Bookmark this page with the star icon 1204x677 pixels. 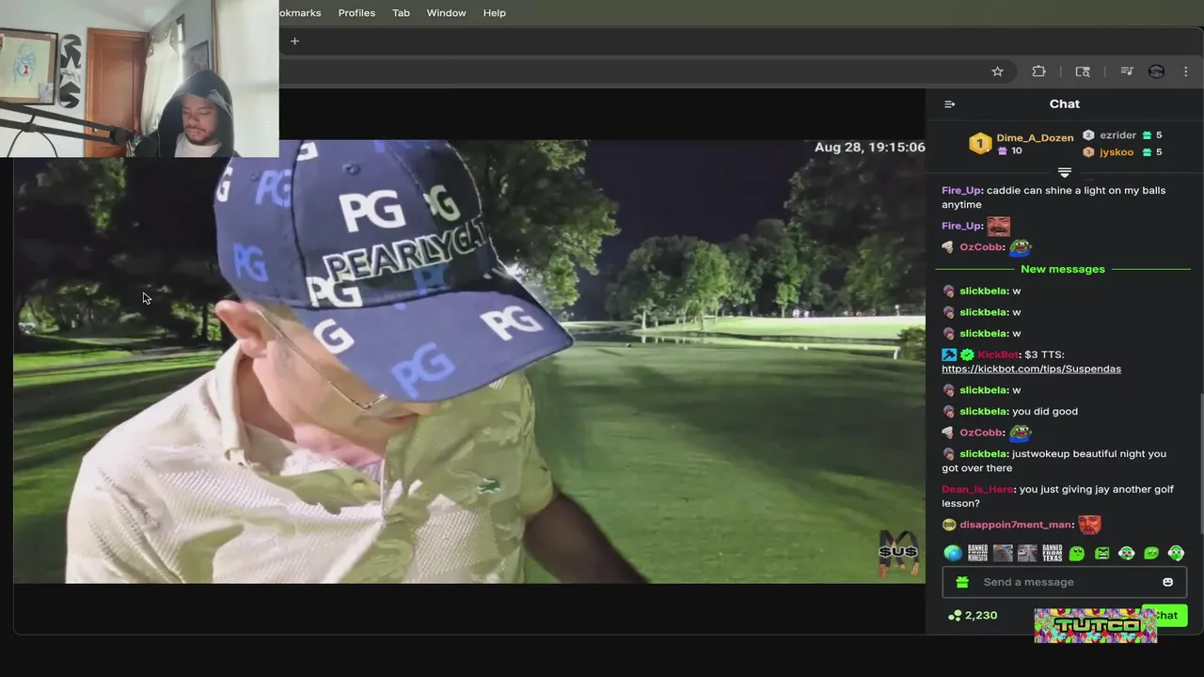point(997,71)
